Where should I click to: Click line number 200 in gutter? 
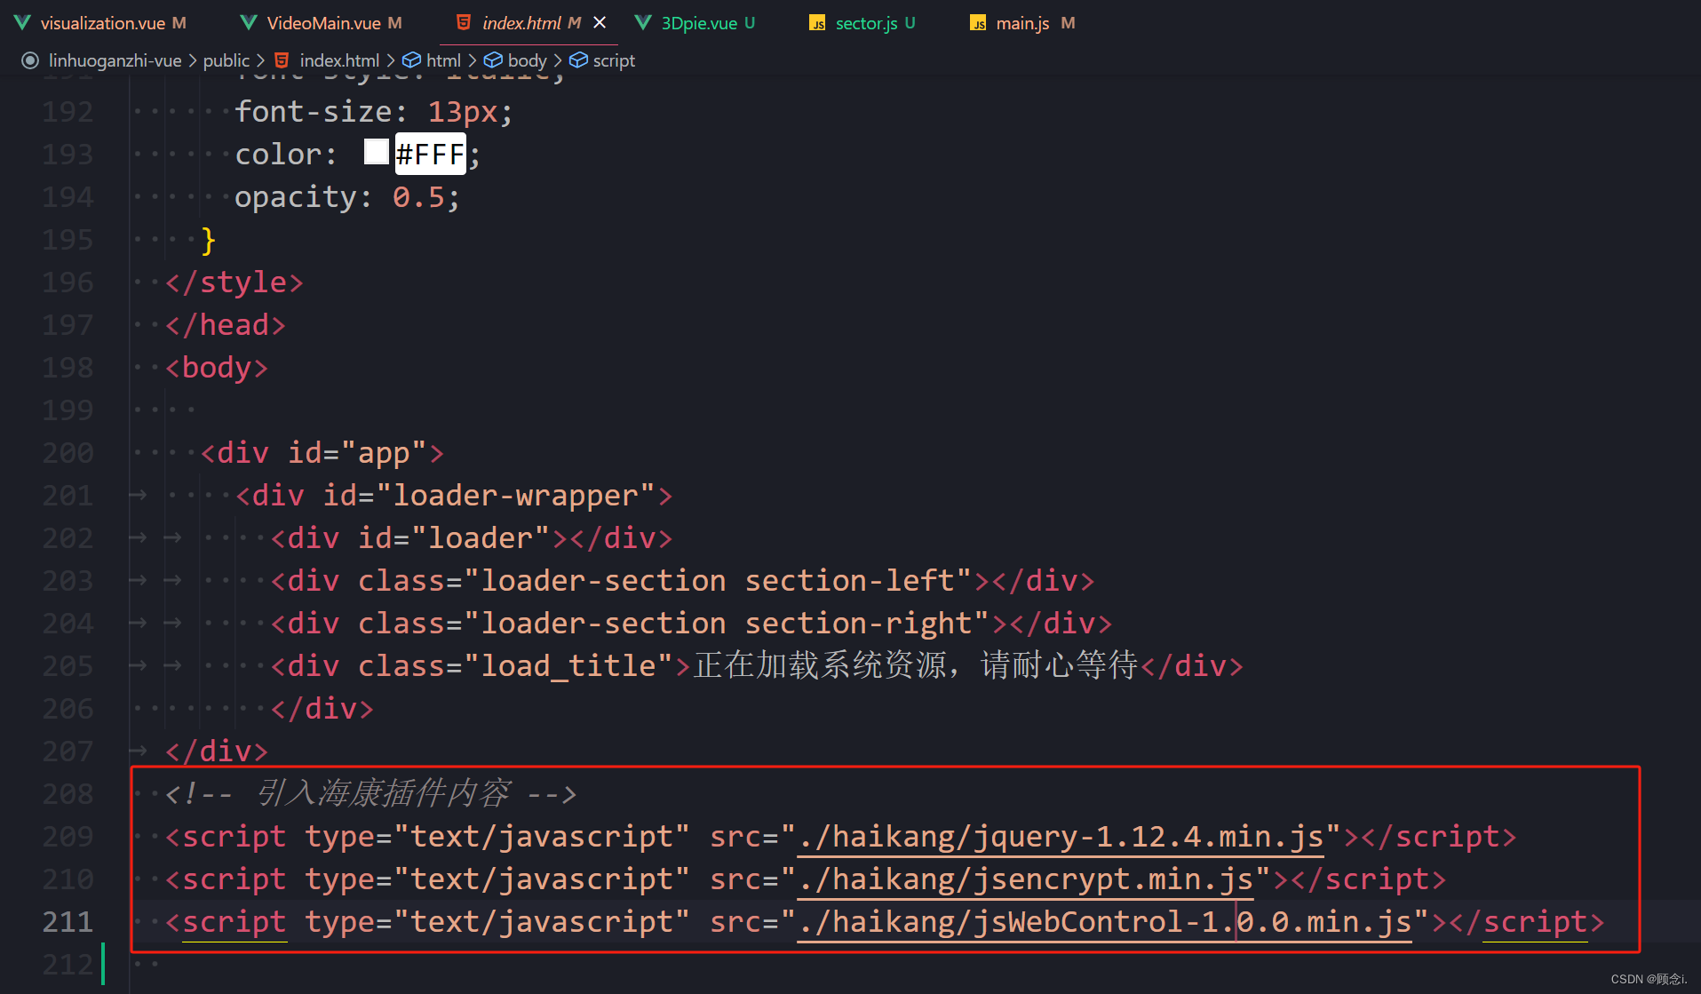(x=68, y=453)
